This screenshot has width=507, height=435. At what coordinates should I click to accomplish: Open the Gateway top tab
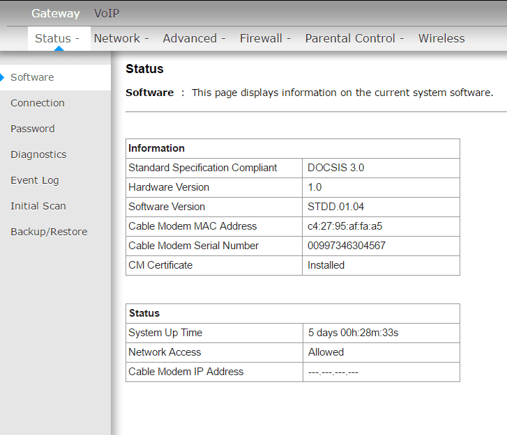pos(55,14)
